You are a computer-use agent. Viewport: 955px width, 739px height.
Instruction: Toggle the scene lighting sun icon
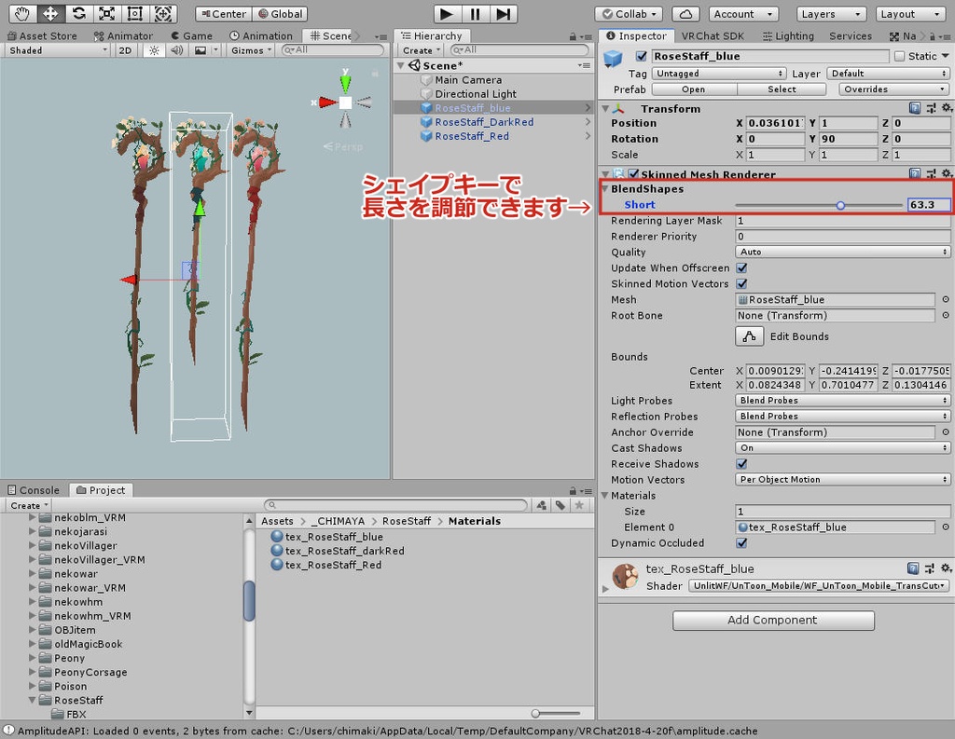pyautogui.click(x=154, y=50)
